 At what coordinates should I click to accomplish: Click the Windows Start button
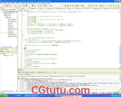(5, 96)
